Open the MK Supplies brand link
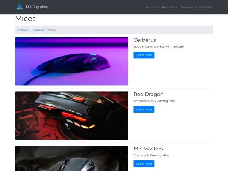Viewport: 228px width, 171px height. (32, 7)
